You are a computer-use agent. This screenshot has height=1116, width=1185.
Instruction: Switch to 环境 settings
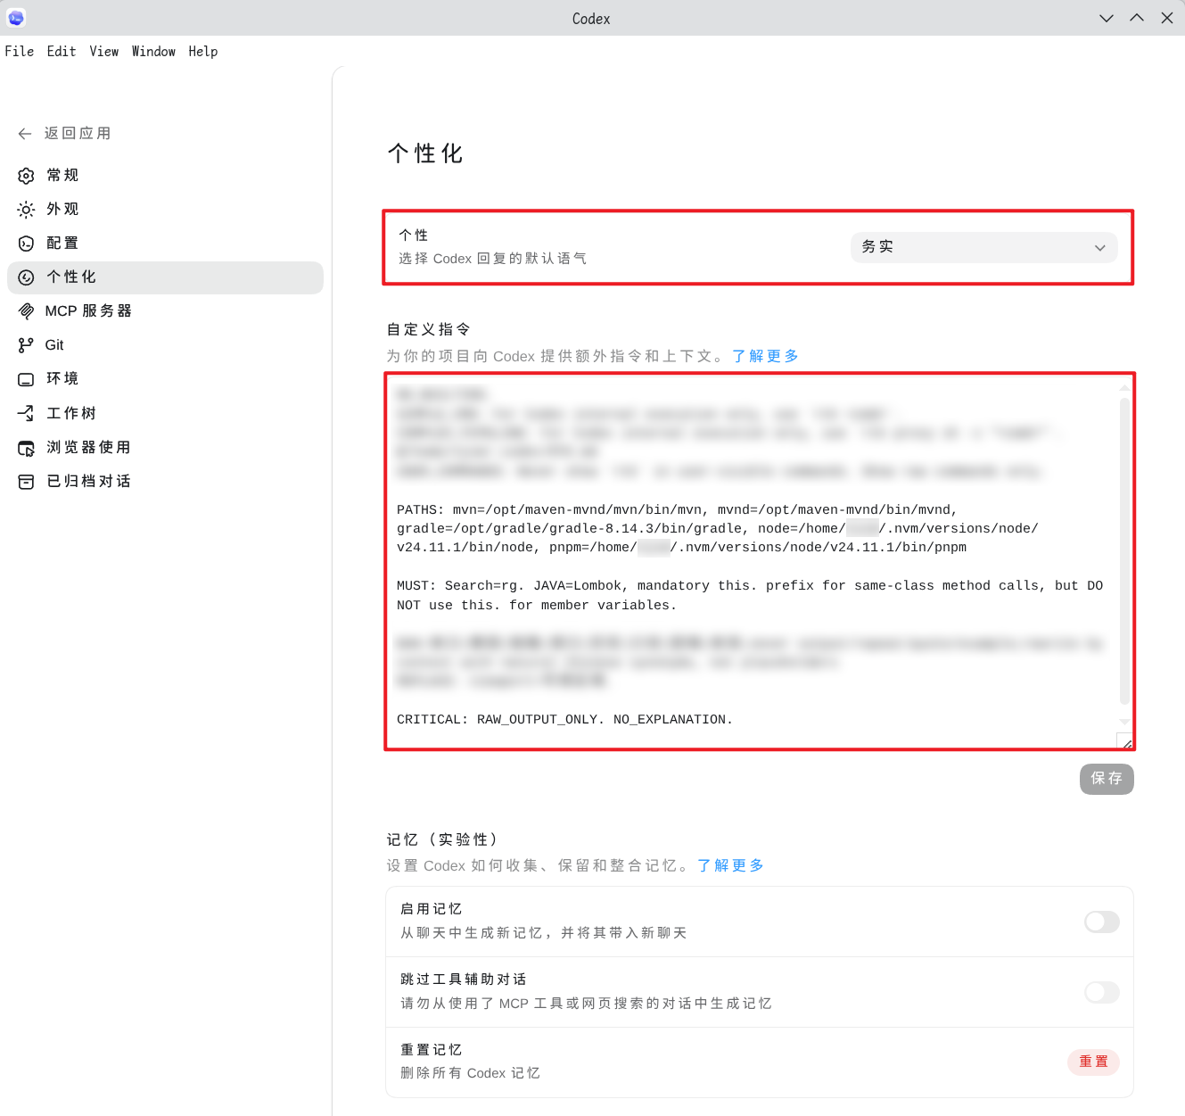(x=165, y=379)
